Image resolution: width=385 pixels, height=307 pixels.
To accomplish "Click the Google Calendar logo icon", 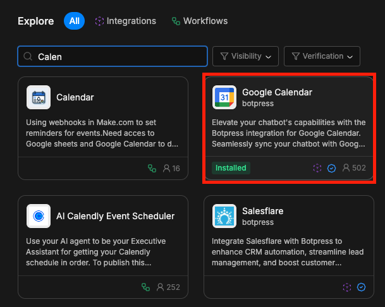I will [x=224, y=97].
